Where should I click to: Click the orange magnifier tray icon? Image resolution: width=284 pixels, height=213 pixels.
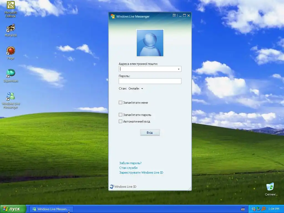(x=263, y=209)
